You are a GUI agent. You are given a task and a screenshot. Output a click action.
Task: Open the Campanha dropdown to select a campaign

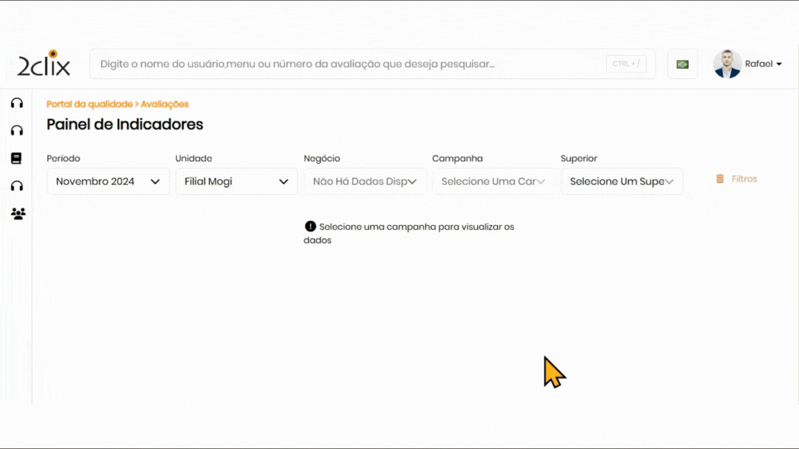click(x=493, y=182)
